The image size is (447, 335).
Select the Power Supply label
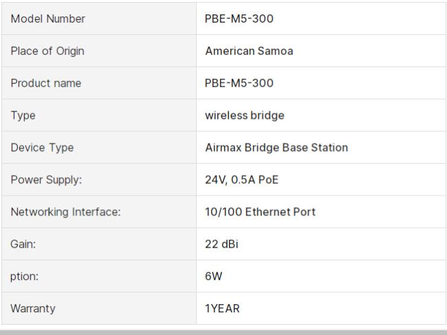(46, 180)
